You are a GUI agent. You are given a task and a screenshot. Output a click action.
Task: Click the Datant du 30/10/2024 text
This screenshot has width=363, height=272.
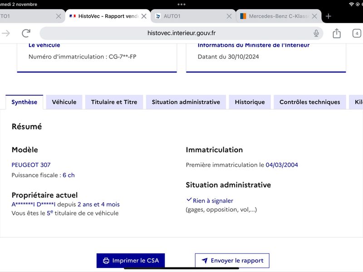pos(228,57)
